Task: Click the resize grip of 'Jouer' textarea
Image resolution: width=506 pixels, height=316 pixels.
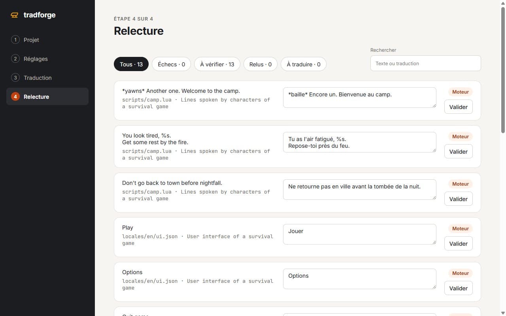Action: tap(434, 242)
